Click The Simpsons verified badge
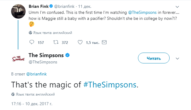 pyautogui.click(x=67, y=55)
